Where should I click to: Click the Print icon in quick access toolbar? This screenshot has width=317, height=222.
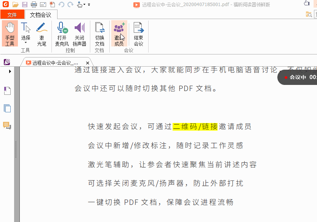[34, 4]
